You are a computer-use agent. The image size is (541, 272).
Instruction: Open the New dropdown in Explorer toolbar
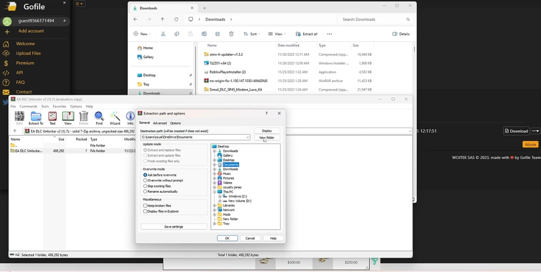pyautogui.click(x=142, y=34)
